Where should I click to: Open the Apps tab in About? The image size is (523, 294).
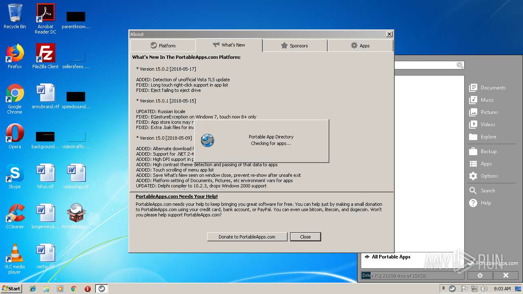[x=360, y=46]
